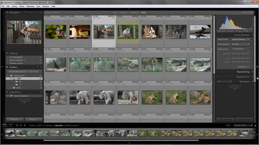Click the Auto Tone button

[x=238, y=49]
